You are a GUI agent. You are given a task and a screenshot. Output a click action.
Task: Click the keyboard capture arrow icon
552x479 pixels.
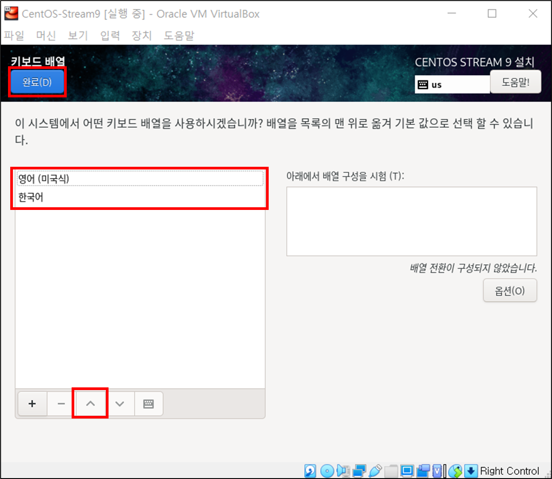point(471,471)
